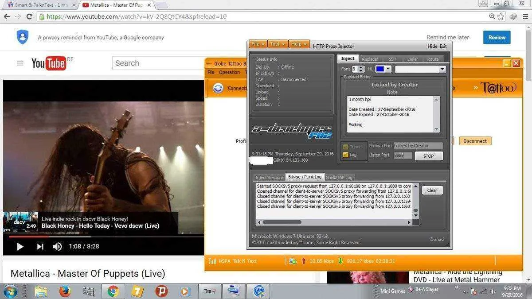The width and height of the screenshot is (532, 299).
Task: Open the File menu in Globe Tattoo window
Action: coord(211,72)
